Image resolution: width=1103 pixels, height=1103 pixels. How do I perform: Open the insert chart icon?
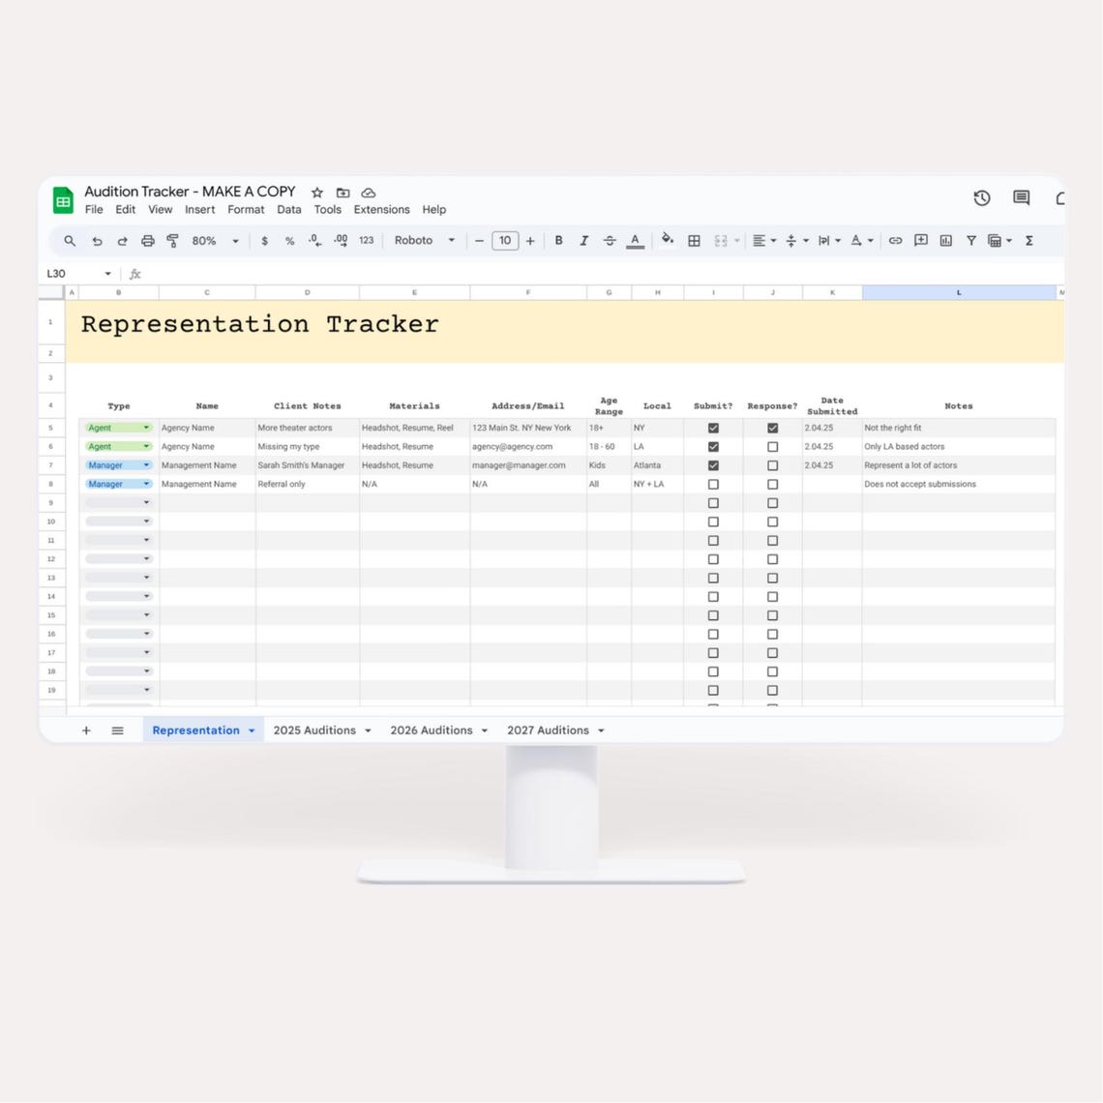(945, 240)
